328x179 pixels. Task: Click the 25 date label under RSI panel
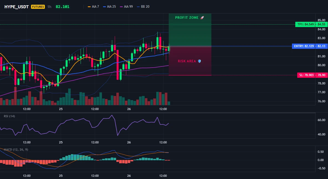pos(61,143)
